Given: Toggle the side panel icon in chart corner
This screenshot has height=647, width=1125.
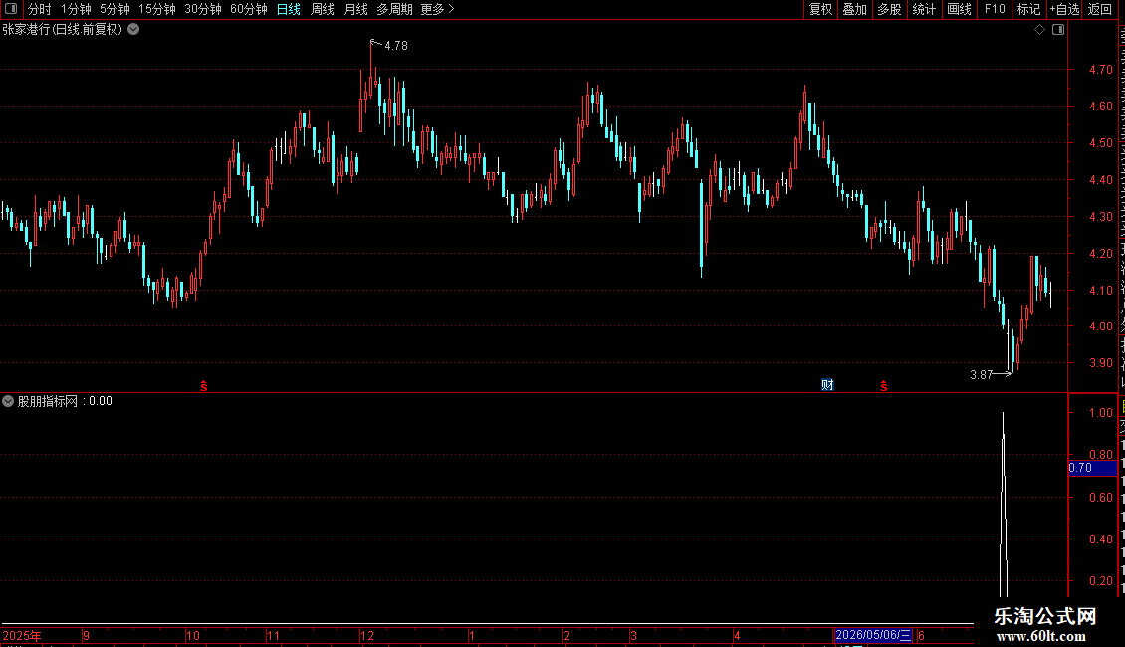Looking at the screenshot, I should (1058, 30).
